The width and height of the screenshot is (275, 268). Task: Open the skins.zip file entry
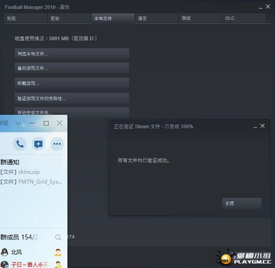(x=20, y=172)
